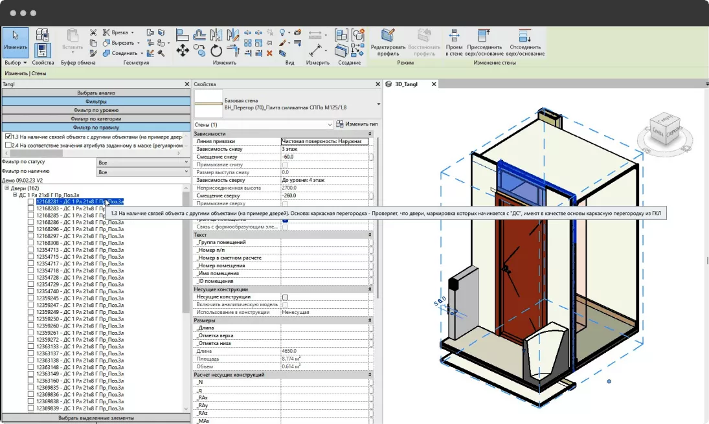
Task: Click the Move tool cross-arrows icon
Action: [x=183, y=50]
